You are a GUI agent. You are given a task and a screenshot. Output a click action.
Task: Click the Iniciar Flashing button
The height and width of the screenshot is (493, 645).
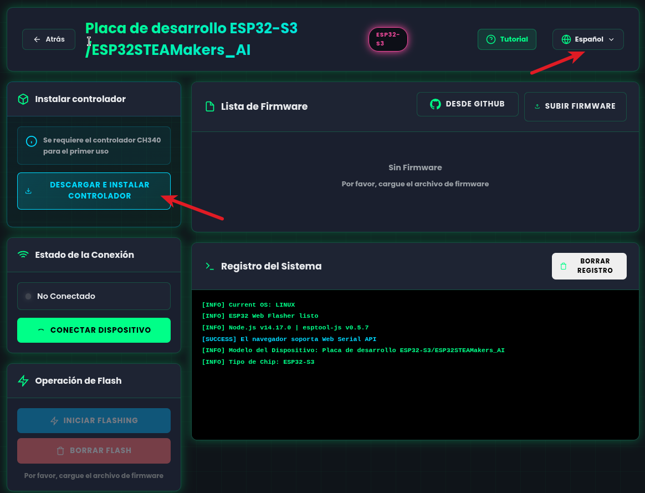[x=94, y=420]
